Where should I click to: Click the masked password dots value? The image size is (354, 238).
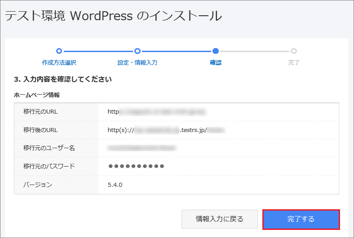(136, 166)
